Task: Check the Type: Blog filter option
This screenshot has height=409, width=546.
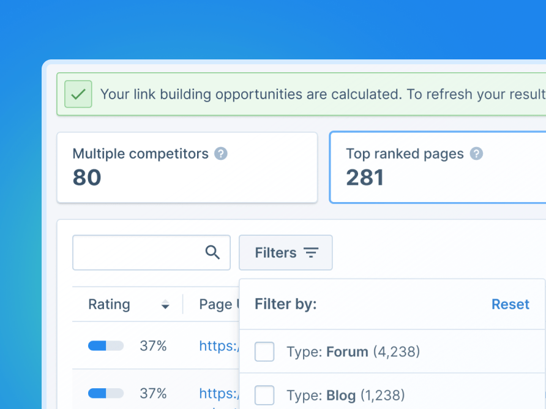Action: click(264, 395)
